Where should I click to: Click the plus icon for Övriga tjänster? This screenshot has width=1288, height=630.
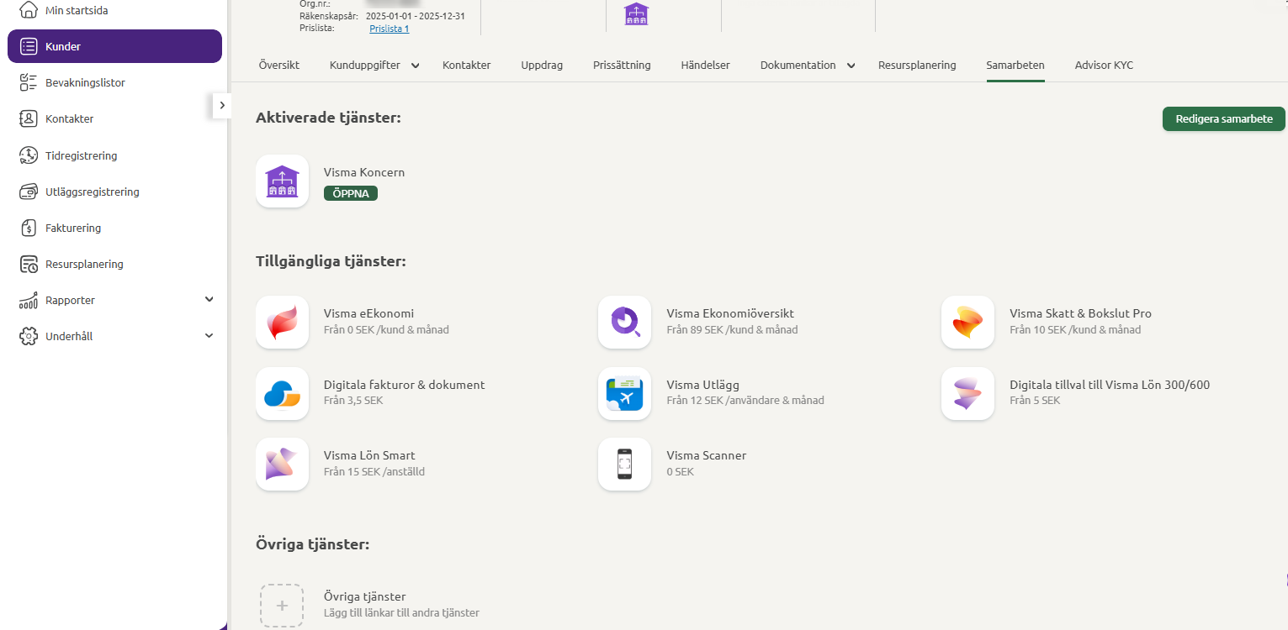(282, 605)
